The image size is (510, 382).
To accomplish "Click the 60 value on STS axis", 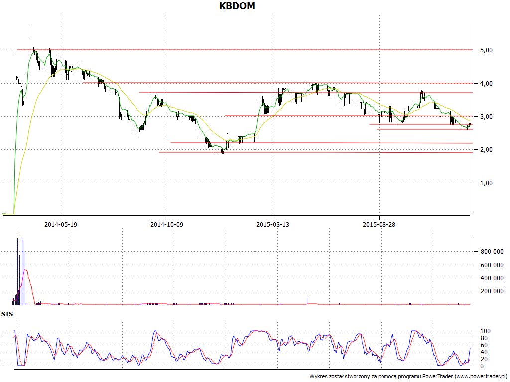I will 484,345.
